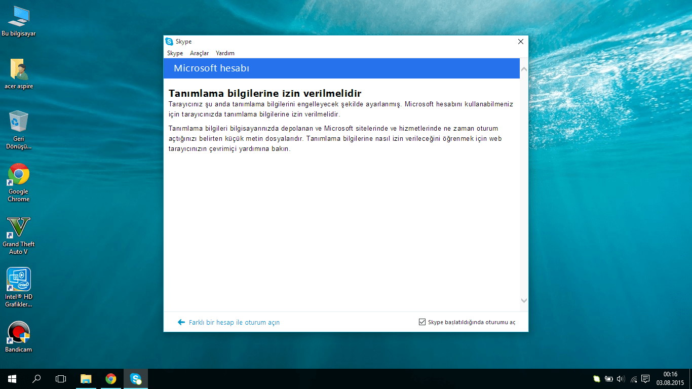Select the Google Chrome desktop shortcut
The image size is (692, 389).
point(19,183)
